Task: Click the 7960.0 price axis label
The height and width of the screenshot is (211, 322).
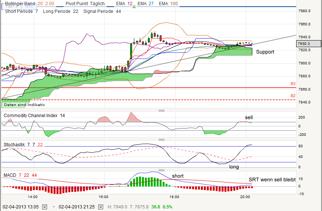Action: pyautogui.click(x=304, y=24)
